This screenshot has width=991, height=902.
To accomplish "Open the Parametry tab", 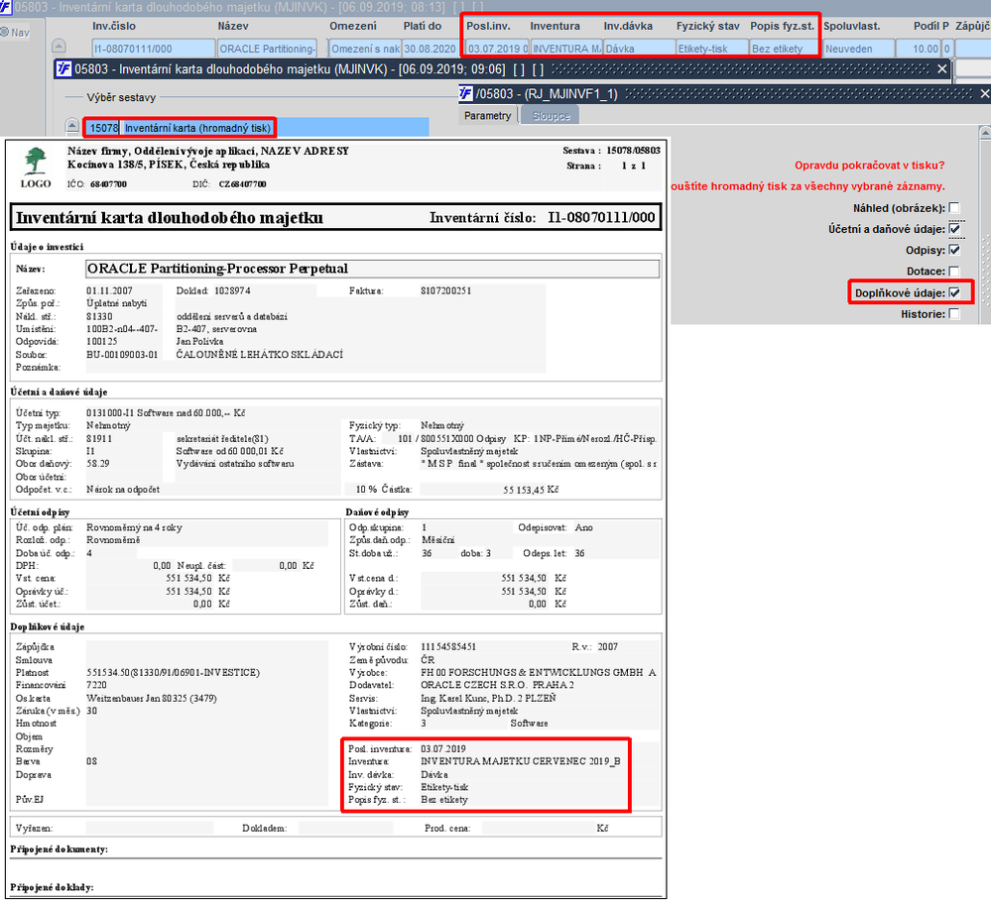I will point(487,116).
